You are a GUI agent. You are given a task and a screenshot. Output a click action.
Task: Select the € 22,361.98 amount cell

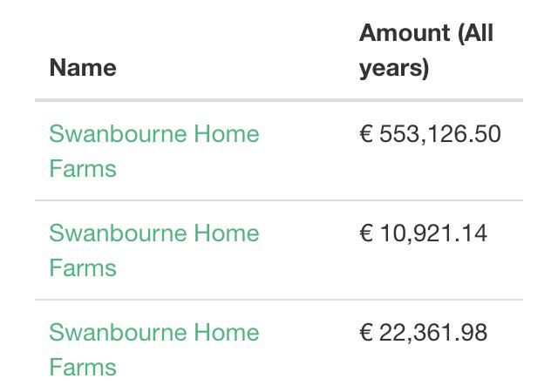(423, 333)
